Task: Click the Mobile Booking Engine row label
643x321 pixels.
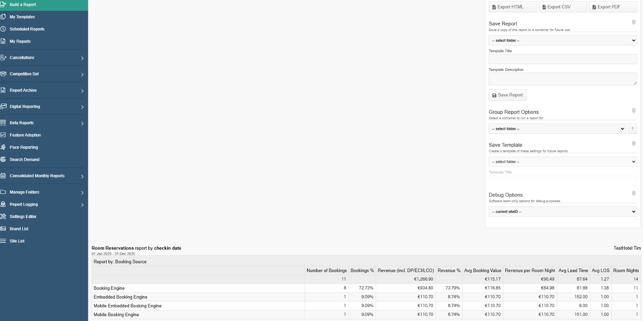Action: pos(116,315)
